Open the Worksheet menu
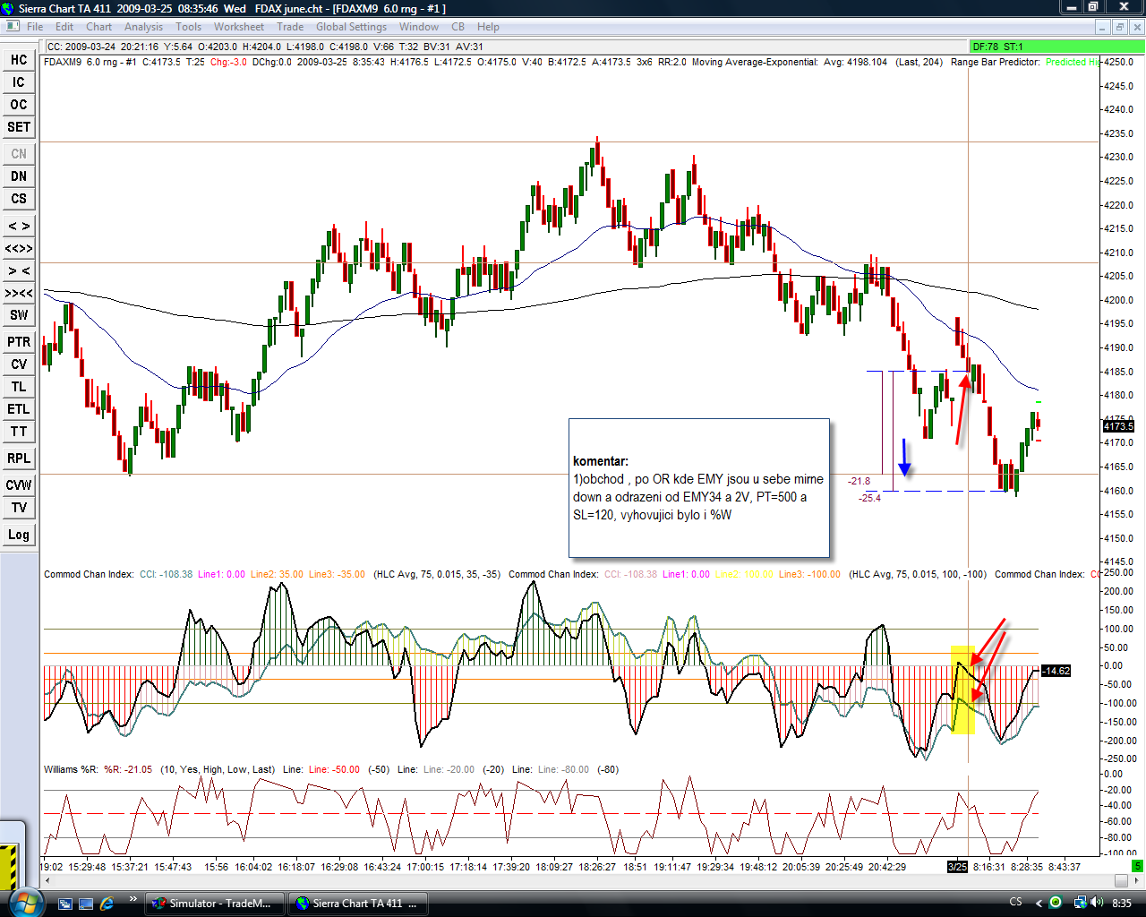Viewport: 1146px width, 917px height. coord(239,27)
